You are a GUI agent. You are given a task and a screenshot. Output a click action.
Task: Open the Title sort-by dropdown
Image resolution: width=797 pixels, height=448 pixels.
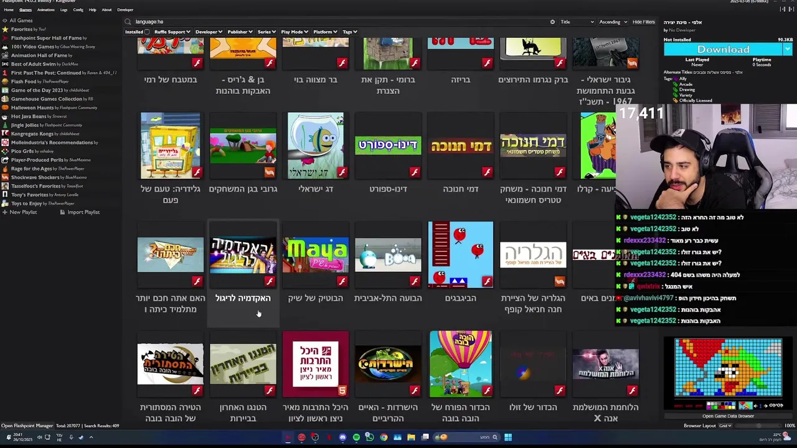coord(577,22)
